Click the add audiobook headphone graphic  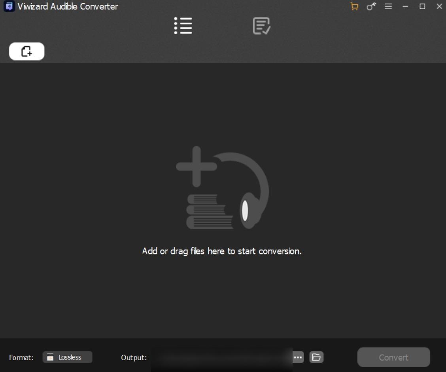(223, 188)
